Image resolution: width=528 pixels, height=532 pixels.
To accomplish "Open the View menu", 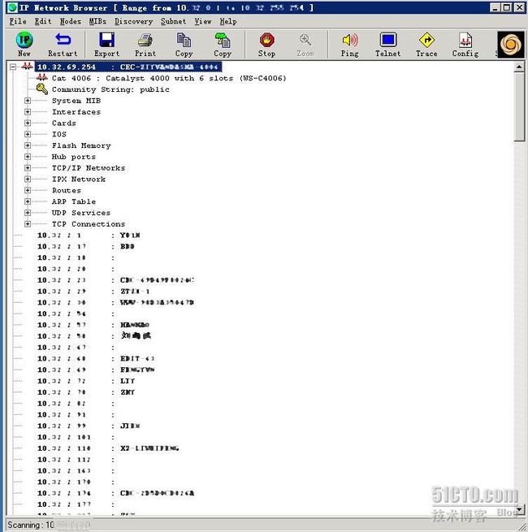I will point(203,21).
